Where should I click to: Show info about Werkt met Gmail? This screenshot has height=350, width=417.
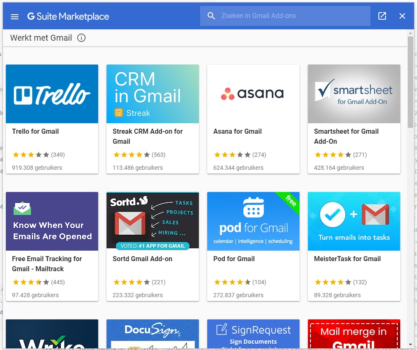[x=81, y=38]
